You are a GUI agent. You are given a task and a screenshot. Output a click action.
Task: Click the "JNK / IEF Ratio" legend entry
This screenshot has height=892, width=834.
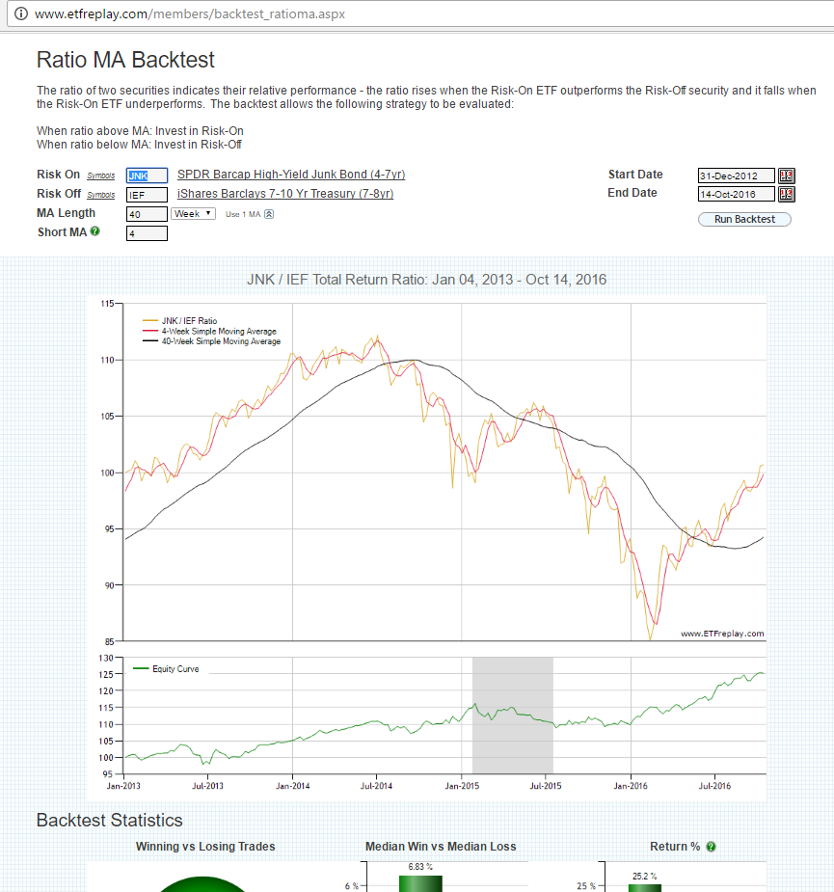pyautogui.click(x=180, y=321)
